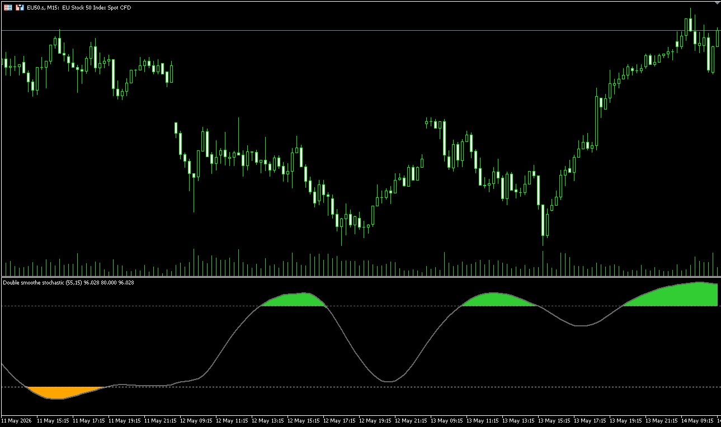This screenshot has width=721, height=427.
Task: Click the 11 May 19:15 time label
Action: click(x=125, y=420)
